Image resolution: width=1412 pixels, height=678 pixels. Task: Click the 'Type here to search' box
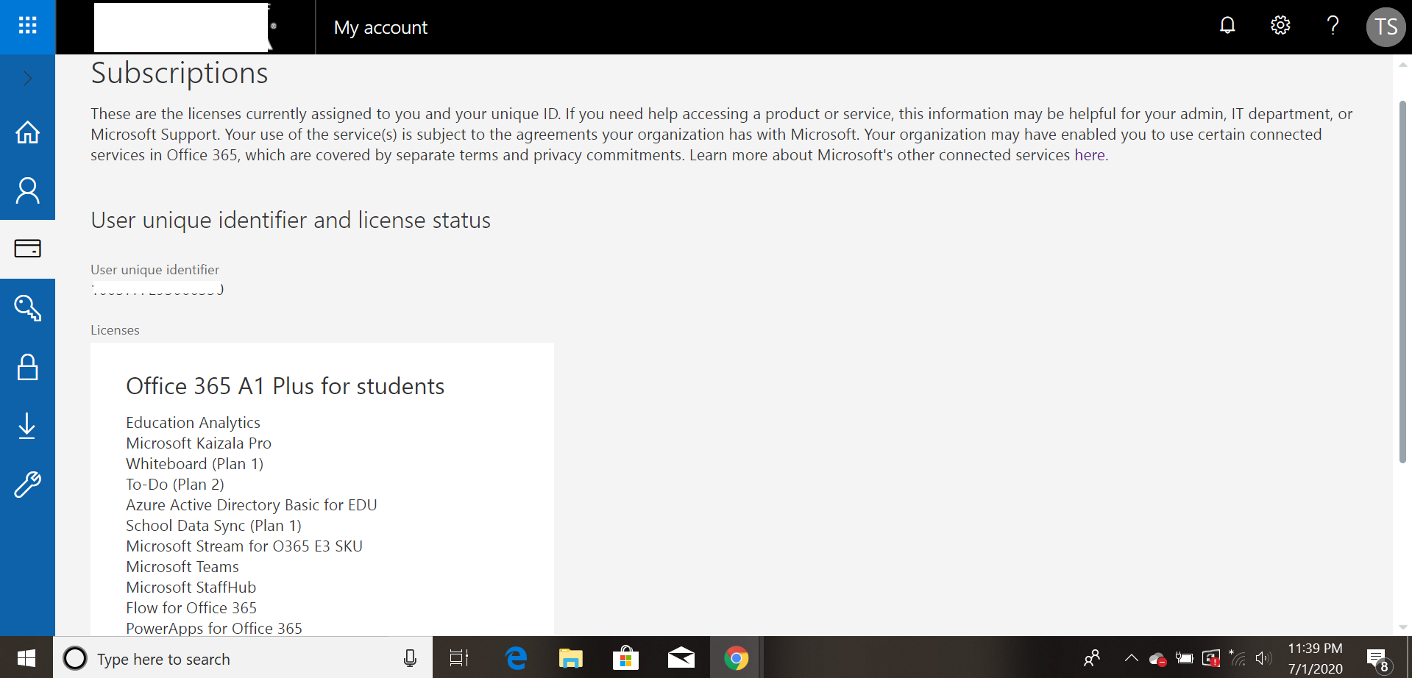click(x=243, y=657)
